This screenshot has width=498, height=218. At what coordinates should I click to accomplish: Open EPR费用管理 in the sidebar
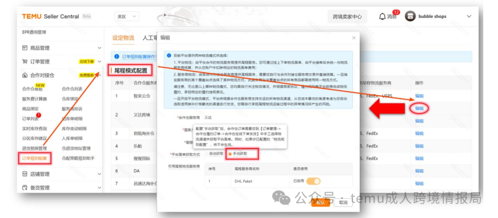34,32
